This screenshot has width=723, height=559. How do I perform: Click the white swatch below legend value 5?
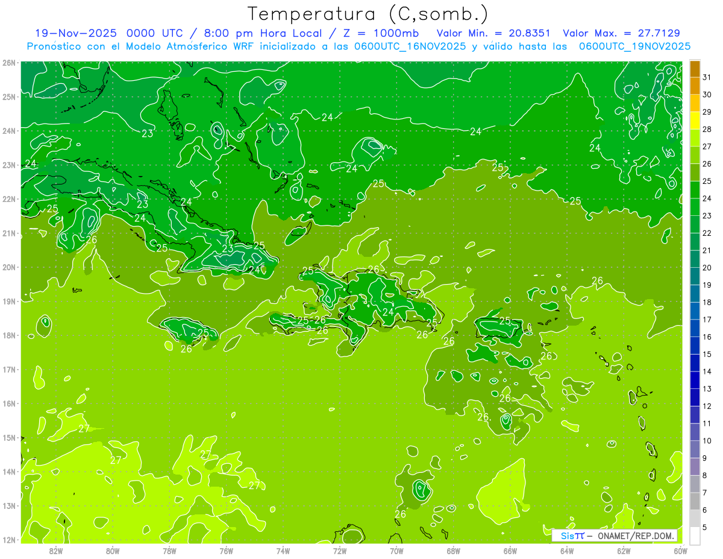coord(695,535)
